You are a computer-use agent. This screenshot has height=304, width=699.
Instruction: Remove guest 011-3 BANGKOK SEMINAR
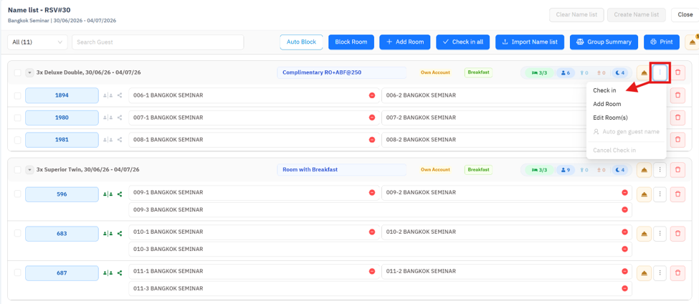pos(624,288)
